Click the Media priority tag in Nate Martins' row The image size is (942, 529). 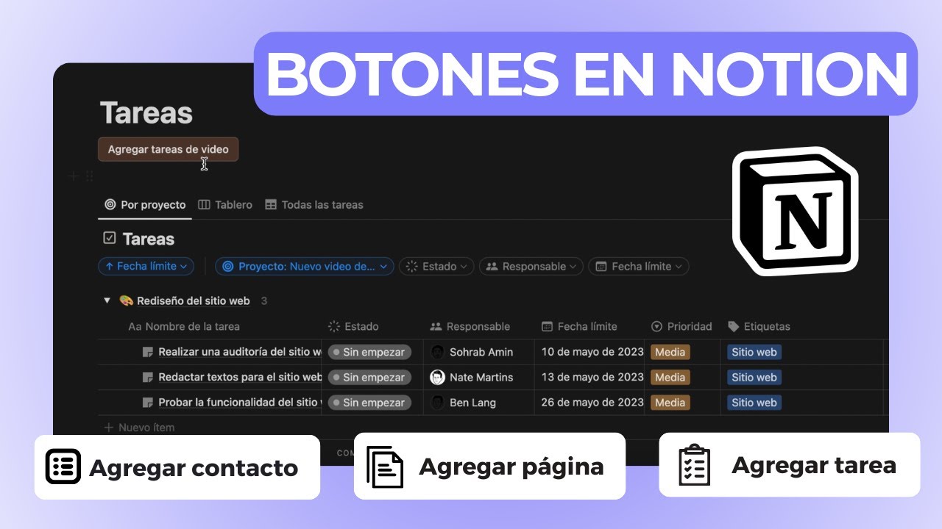click(670, 377)
